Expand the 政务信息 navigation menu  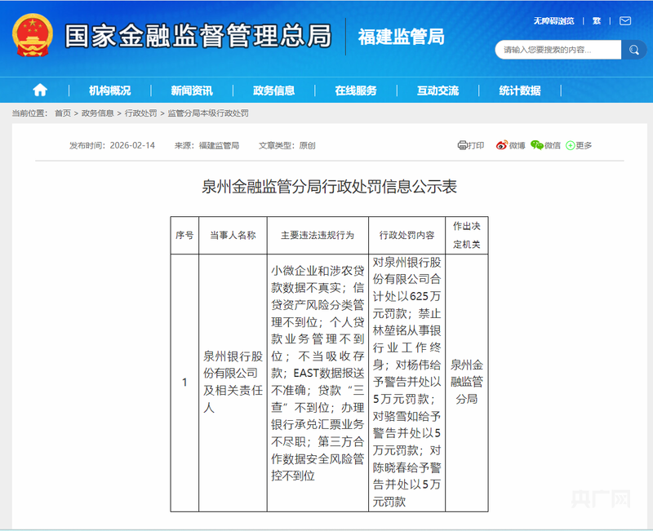274,91
